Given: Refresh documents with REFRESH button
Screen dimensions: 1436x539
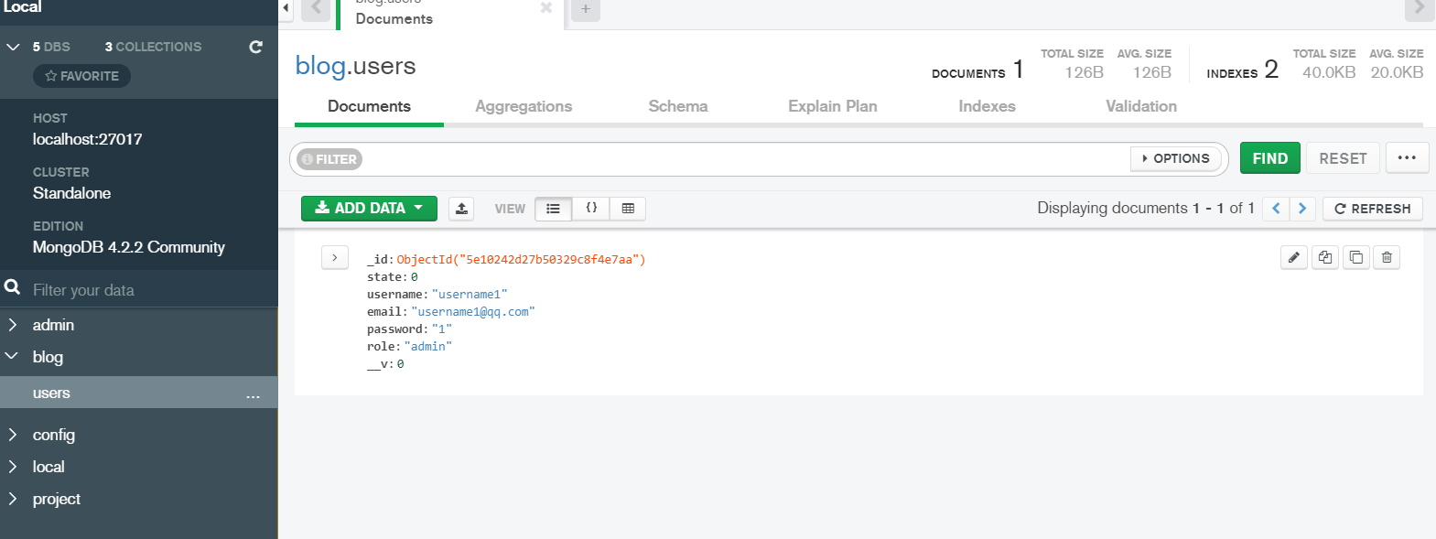Looking at the screenshot, I should tap(1372, 209).
